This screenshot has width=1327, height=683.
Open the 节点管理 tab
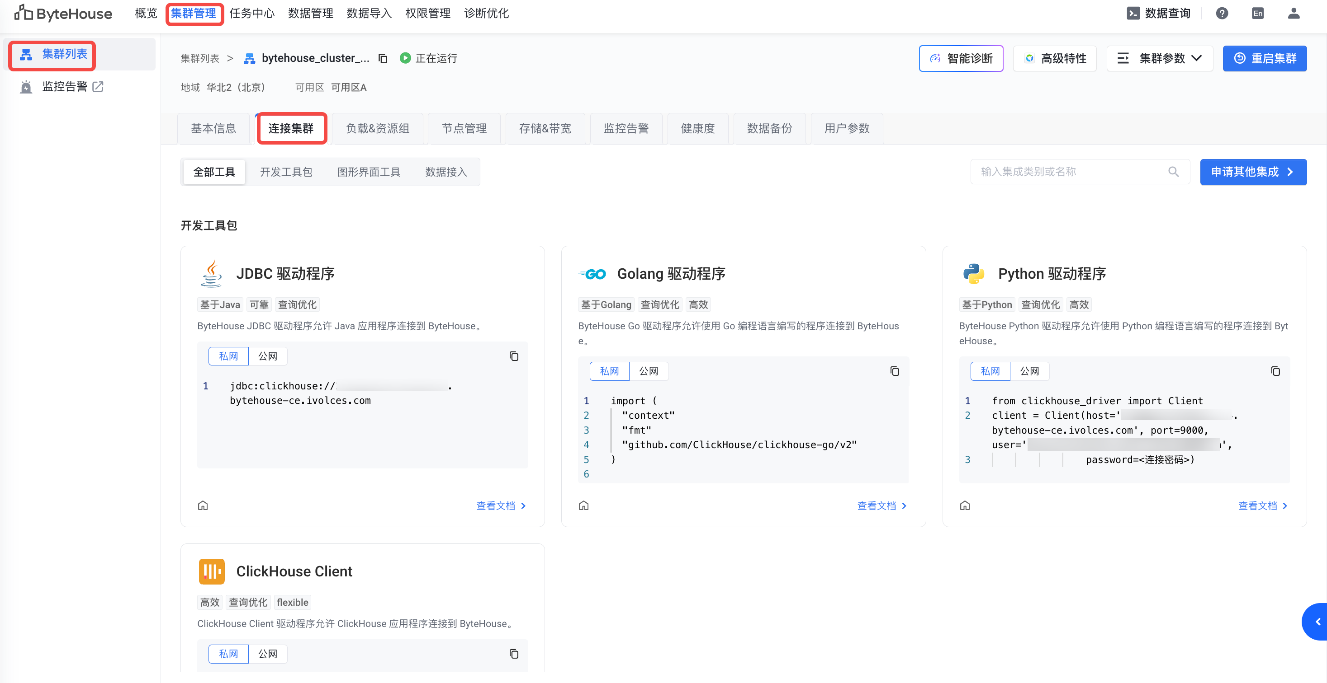[x=464, y=129]
